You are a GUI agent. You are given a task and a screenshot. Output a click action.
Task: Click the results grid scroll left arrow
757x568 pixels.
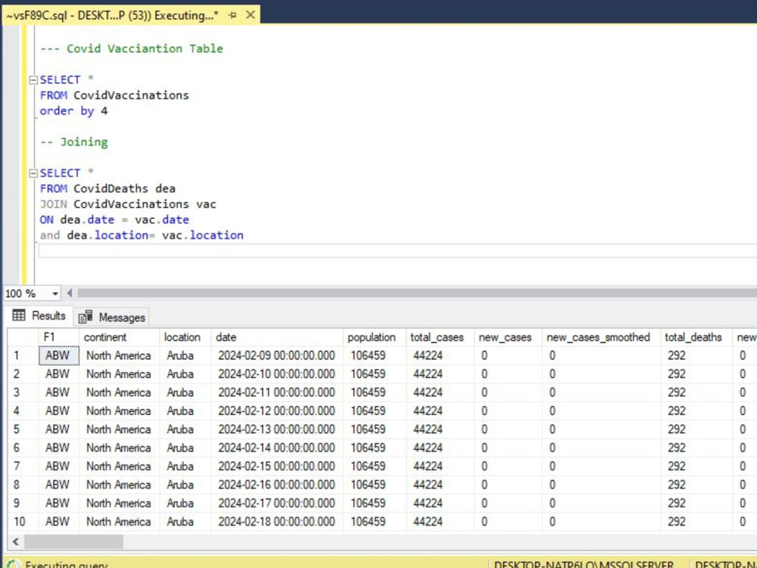[16, 541]
